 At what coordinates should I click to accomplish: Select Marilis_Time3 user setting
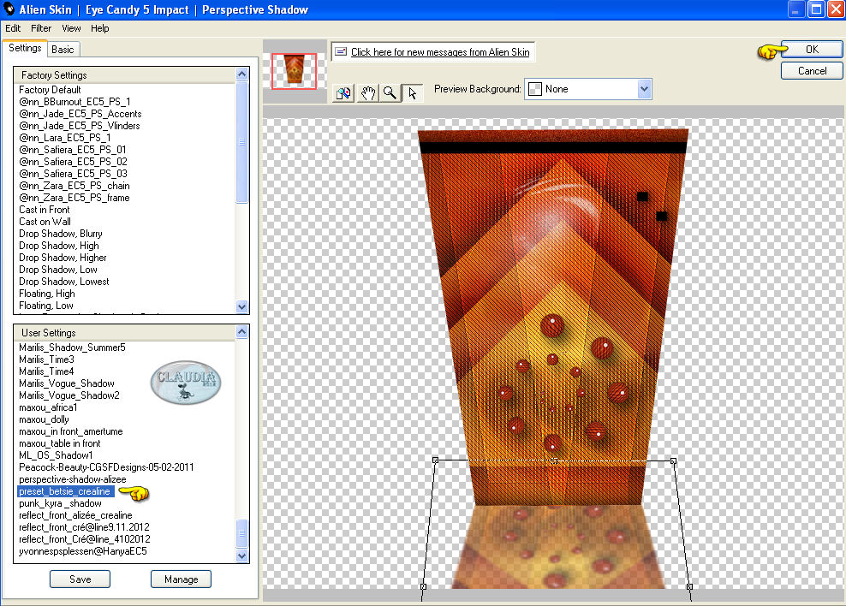46,359
